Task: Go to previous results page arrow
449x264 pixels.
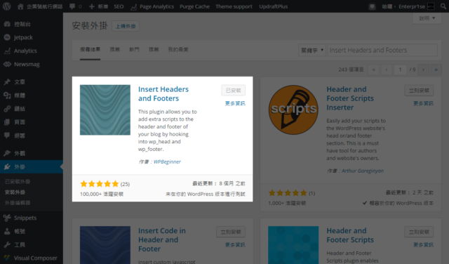Action: 387,70
